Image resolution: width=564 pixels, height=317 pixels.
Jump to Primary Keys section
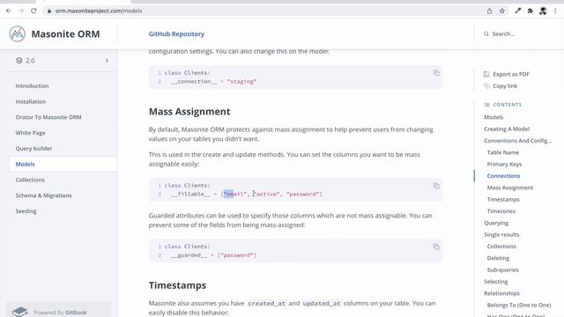tap(504, 165)
